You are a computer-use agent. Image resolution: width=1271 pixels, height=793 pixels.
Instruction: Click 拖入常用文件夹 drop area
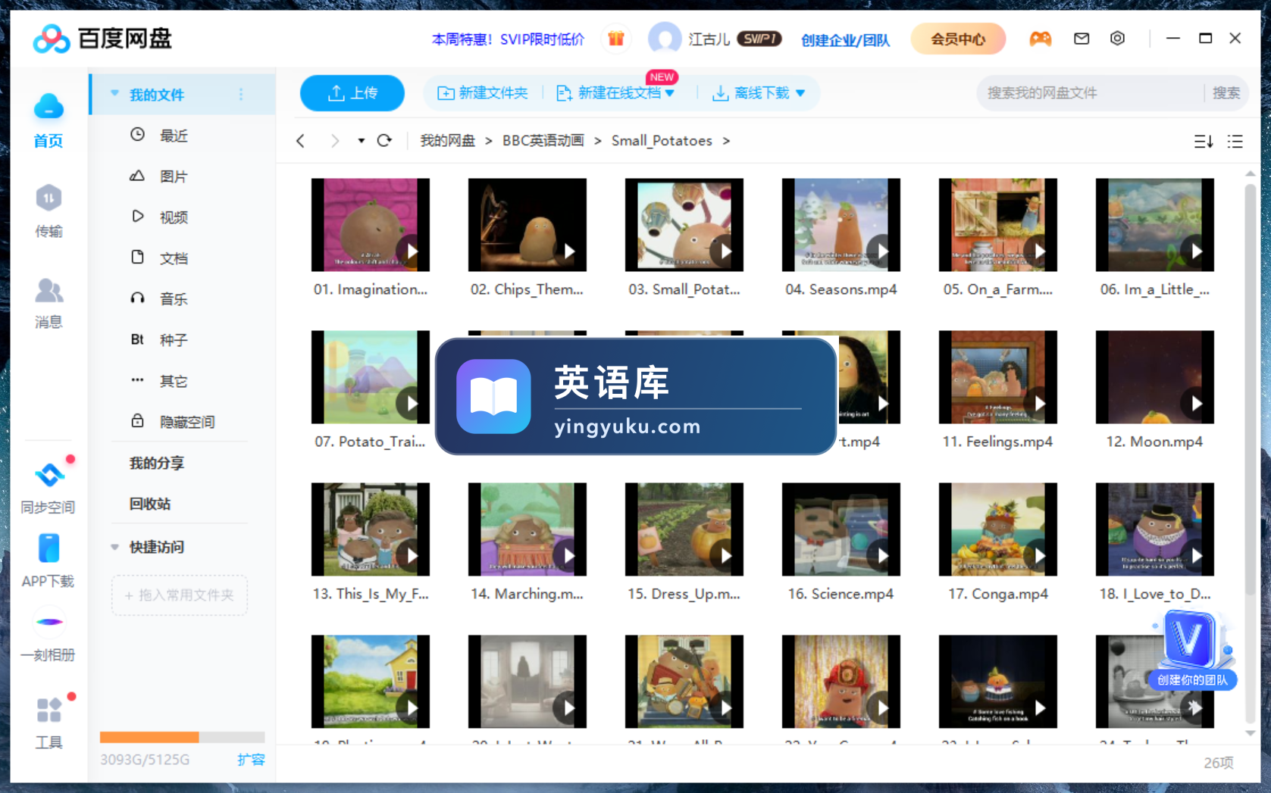(x=179, y=595)
